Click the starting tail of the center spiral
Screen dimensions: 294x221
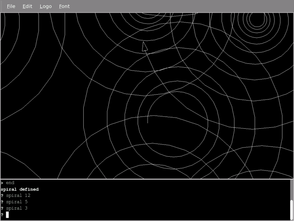147,119
